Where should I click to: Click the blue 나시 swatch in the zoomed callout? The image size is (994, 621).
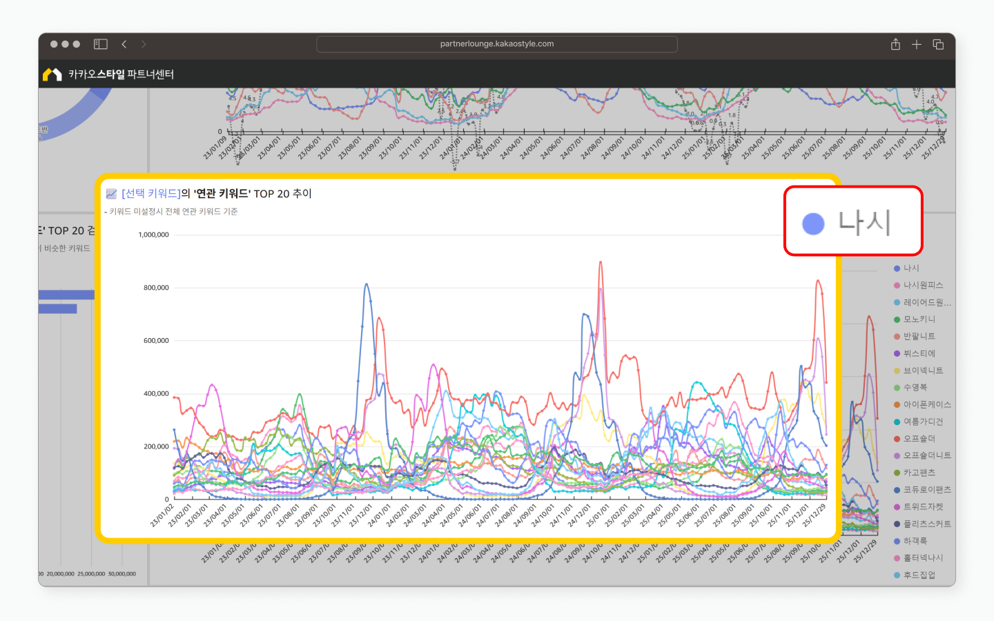(x=813, y=224)
